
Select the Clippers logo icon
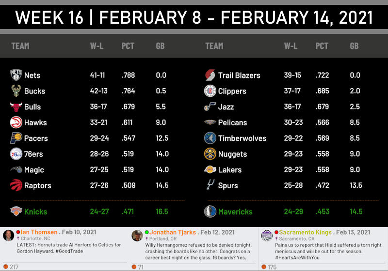[x=210, y=90]
